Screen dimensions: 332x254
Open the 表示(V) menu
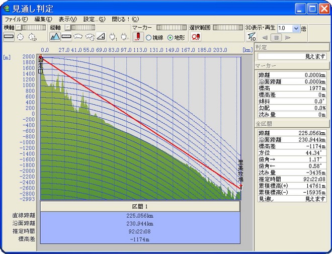(67, 19)
